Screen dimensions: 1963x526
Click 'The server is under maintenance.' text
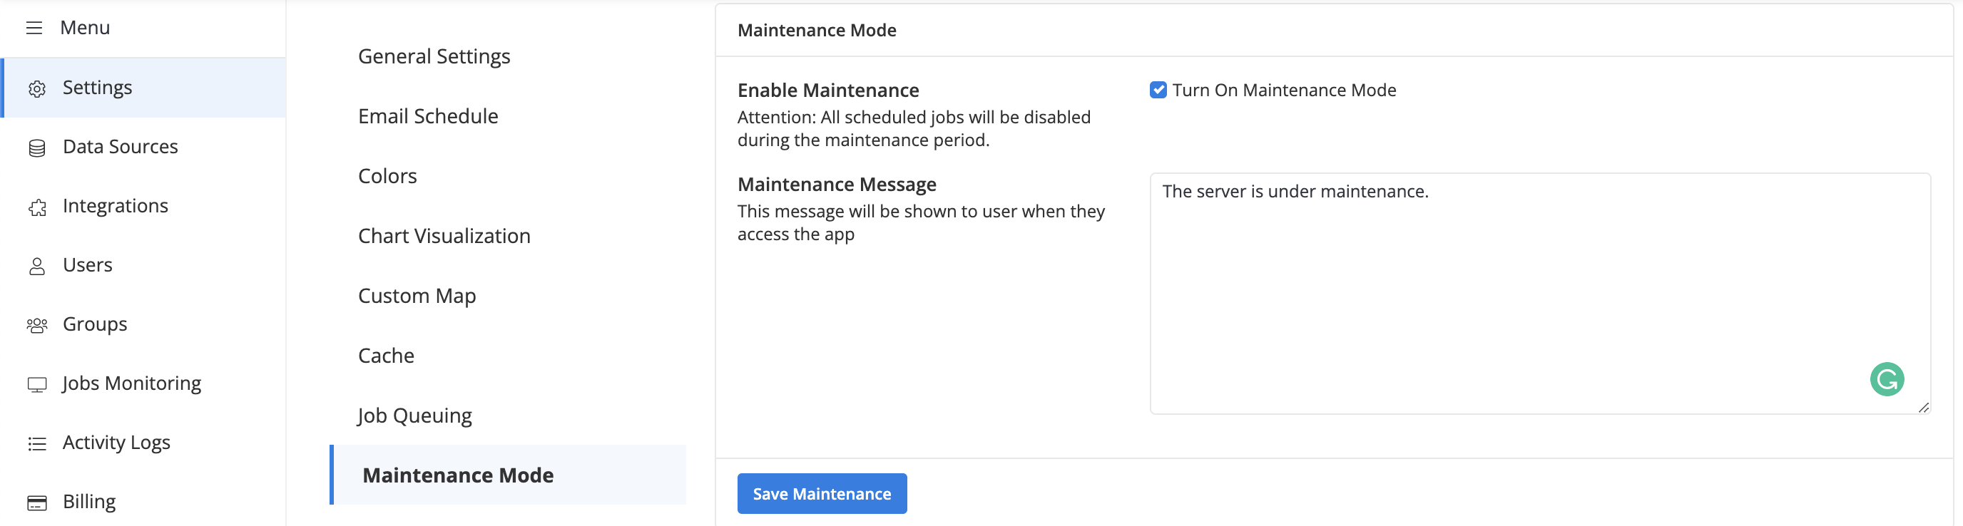pyautogui.click(x=1295, y=191)
